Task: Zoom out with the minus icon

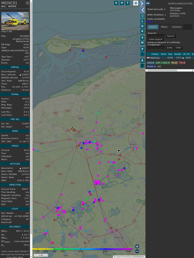Action: tap(137, 251)
